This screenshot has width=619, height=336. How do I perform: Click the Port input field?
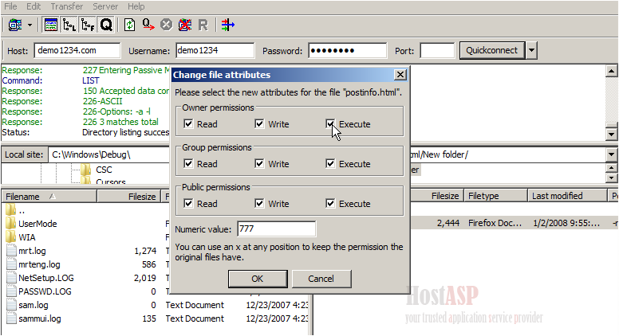point(437,50)
